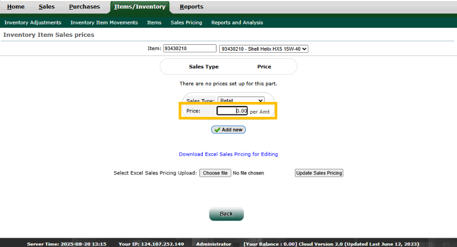Click the Add new button

[228, 130]
